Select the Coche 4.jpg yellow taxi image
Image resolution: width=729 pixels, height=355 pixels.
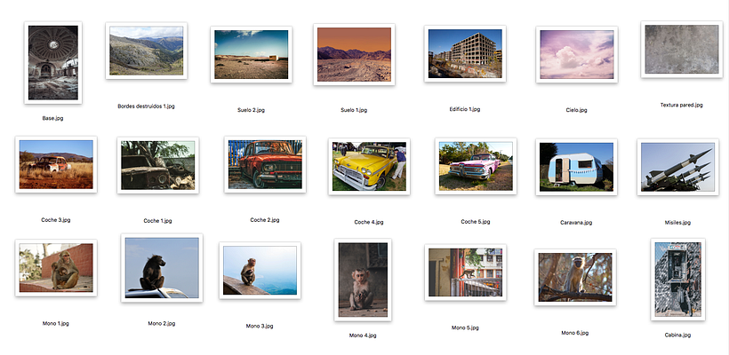click(368, 167)
